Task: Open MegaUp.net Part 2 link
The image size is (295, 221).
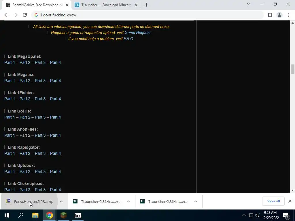Action: tap(25, 62)
